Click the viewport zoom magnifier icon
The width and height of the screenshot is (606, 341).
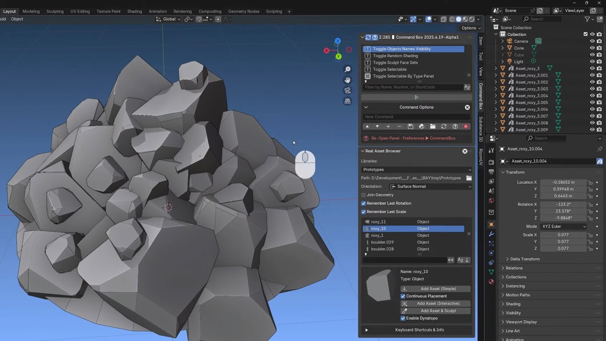tap(348, 70)
